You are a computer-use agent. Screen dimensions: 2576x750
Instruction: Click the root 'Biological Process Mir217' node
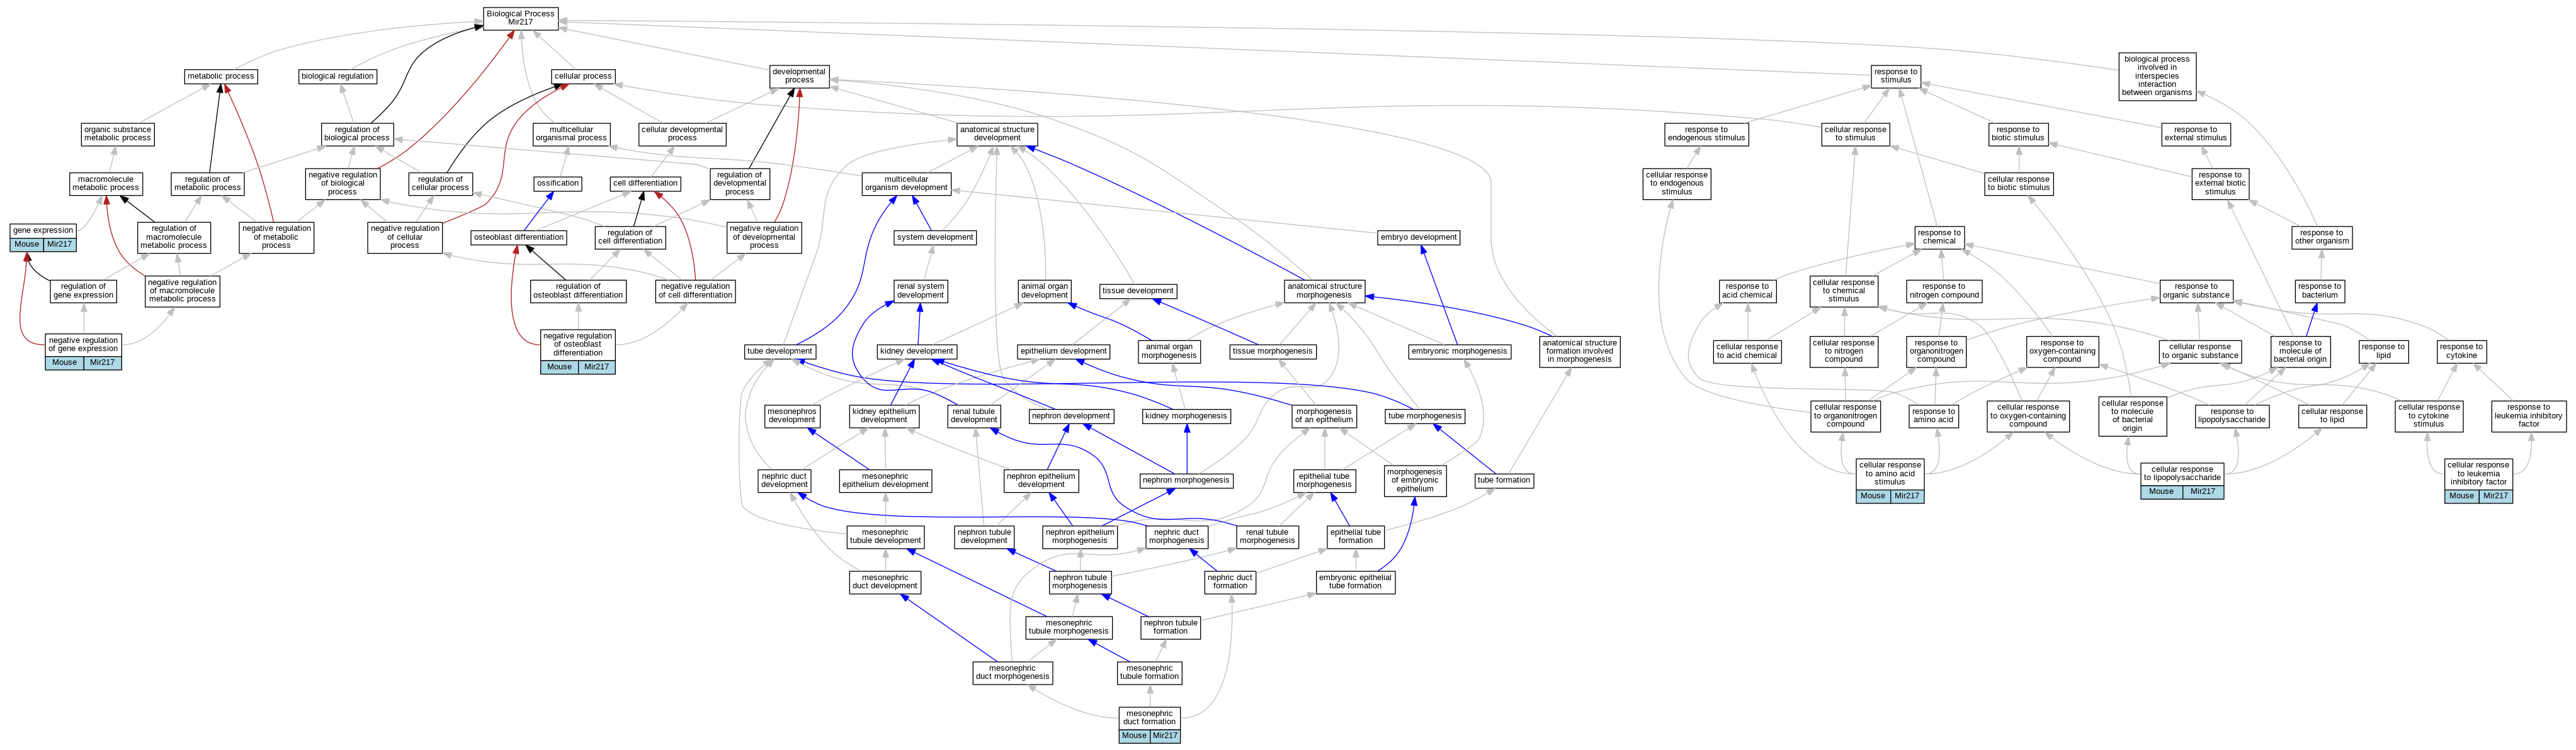click(x=520, y=18)
